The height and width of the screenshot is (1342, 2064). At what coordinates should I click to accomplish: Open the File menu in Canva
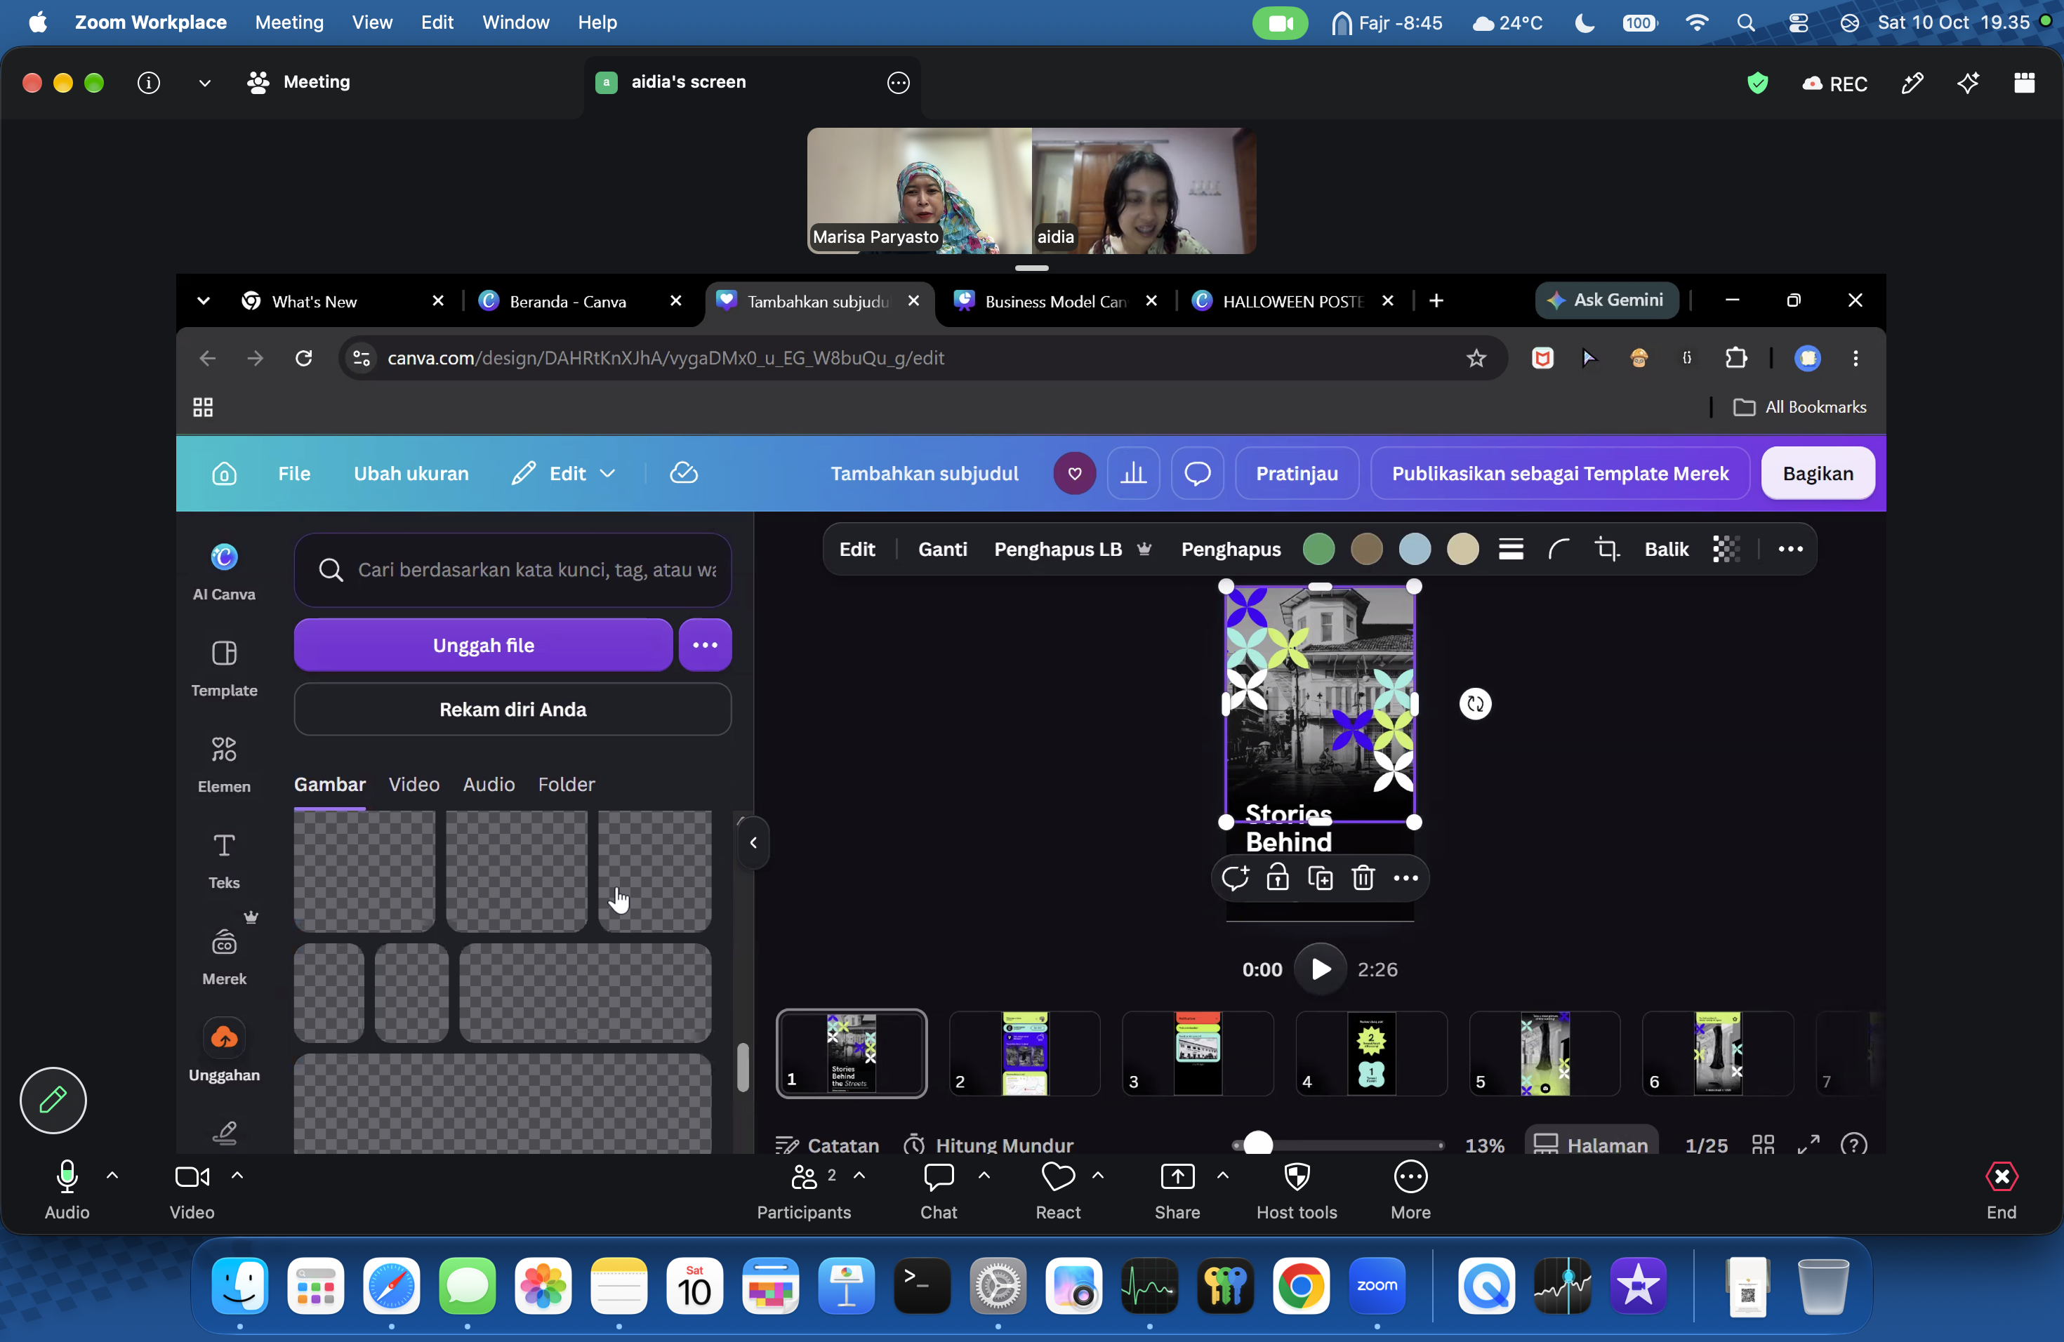294,473
